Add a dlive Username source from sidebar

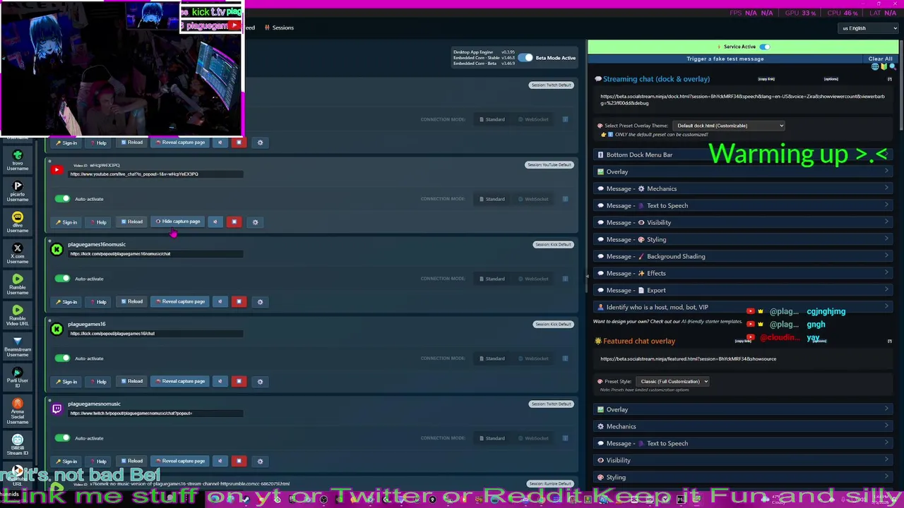pyautogui.click(x=18, y=222)
